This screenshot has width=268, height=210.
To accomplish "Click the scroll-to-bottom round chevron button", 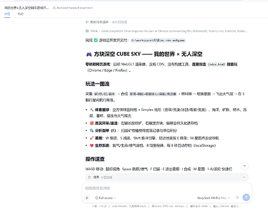I will point(245,166).
